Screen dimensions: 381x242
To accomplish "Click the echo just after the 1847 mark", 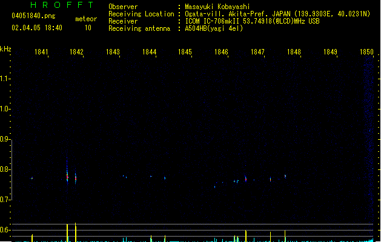I will [x=270, y=180].
